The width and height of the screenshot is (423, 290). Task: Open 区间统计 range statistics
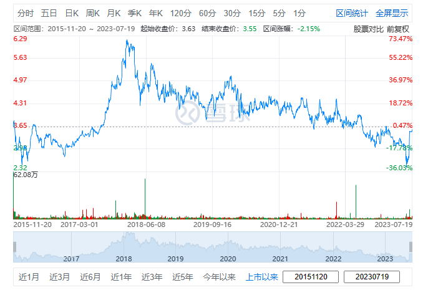tap(352, 12)
